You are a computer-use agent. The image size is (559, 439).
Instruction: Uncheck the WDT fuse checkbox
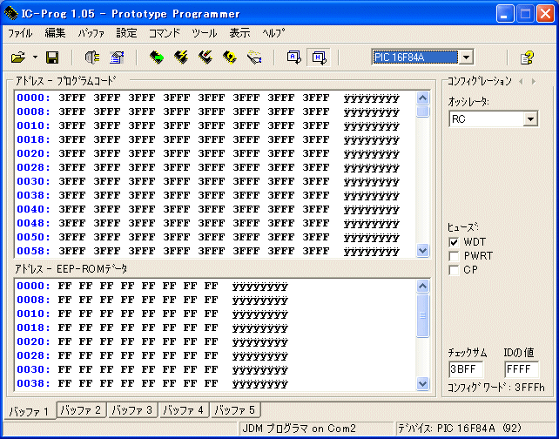point(454,242)
